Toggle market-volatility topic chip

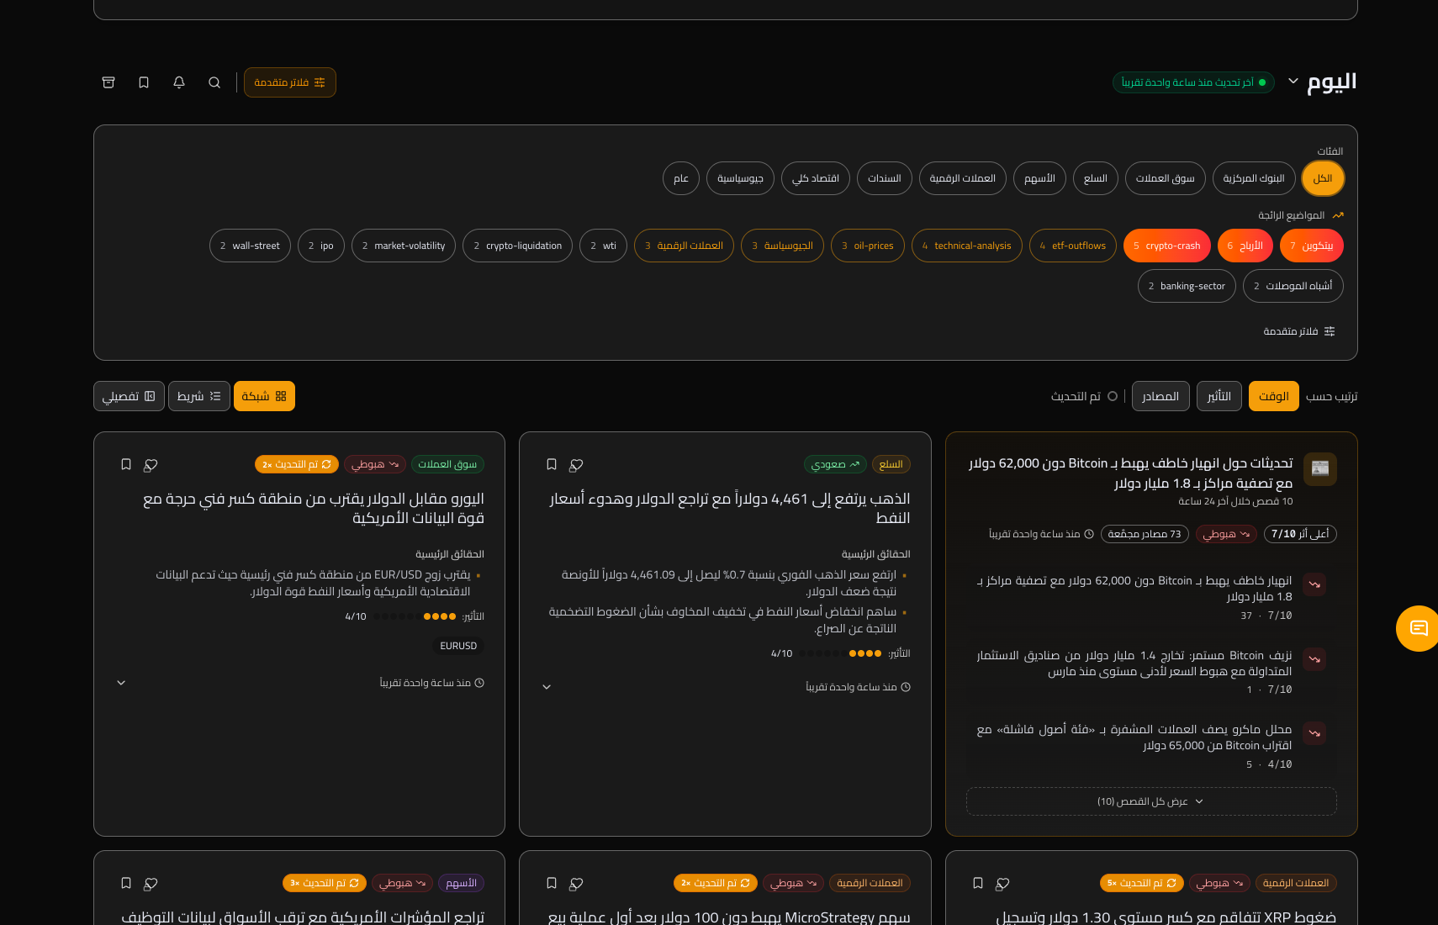(x=404, y=246)
